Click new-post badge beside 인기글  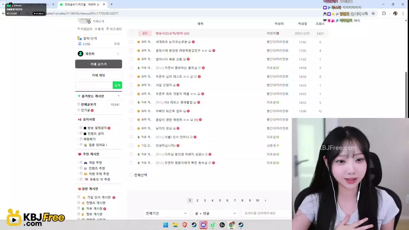point(92,110)
